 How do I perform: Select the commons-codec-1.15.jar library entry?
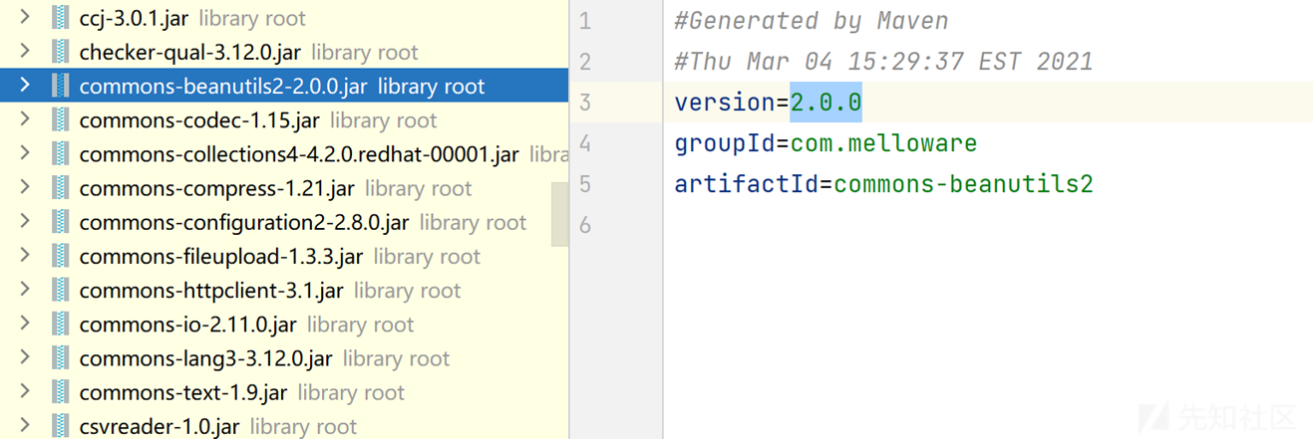click(x=198, y=120)
